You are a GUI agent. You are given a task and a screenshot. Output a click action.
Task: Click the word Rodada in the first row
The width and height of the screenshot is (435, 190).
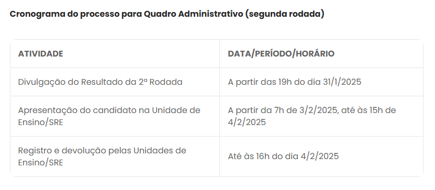[166, 82]
